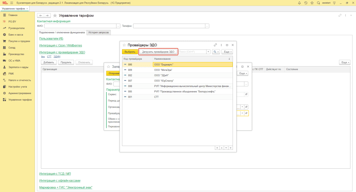
Task: Click the Поиск field in providers dialog
Action: 192,52
